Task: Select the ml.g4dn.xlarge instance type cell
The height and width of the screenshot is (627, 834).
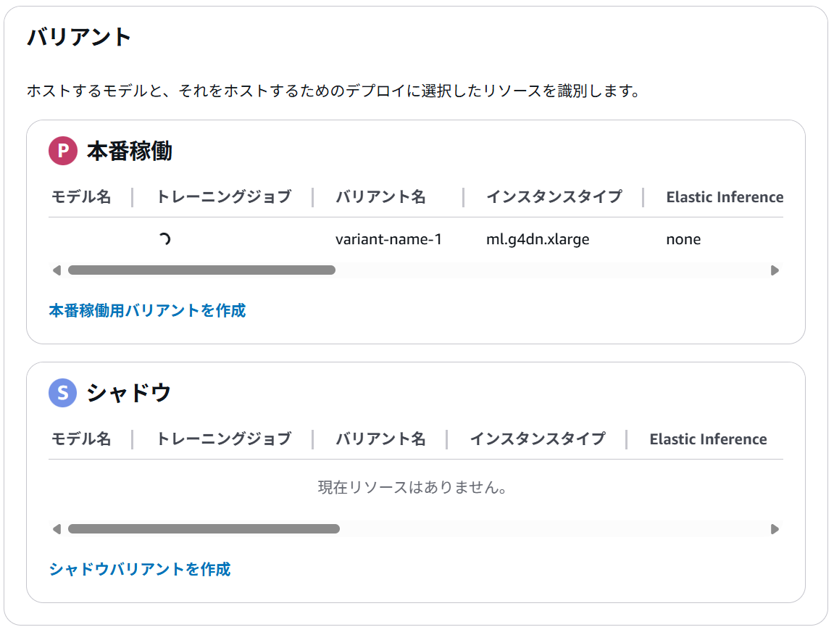Action: (539, 238)
